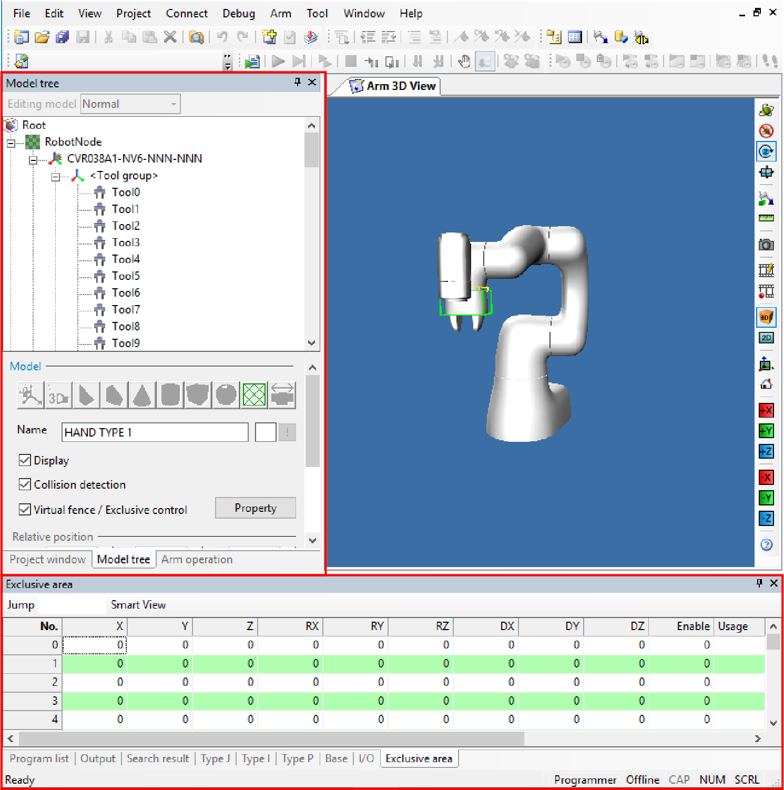Click the Save icon in the toolbar
This screenshot has height=790, width=784.
click(83, 37)
